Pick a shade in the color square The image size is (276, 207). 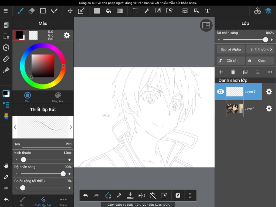click(x=43, y=66)
